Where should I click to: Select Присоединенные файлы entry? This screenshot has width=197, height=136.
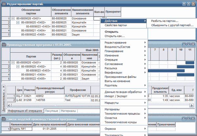pos(124,77)
